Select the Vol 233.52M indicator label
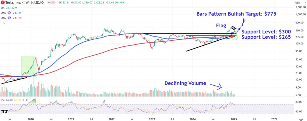Viewport: 307px width, 121px height. [9, 8]
